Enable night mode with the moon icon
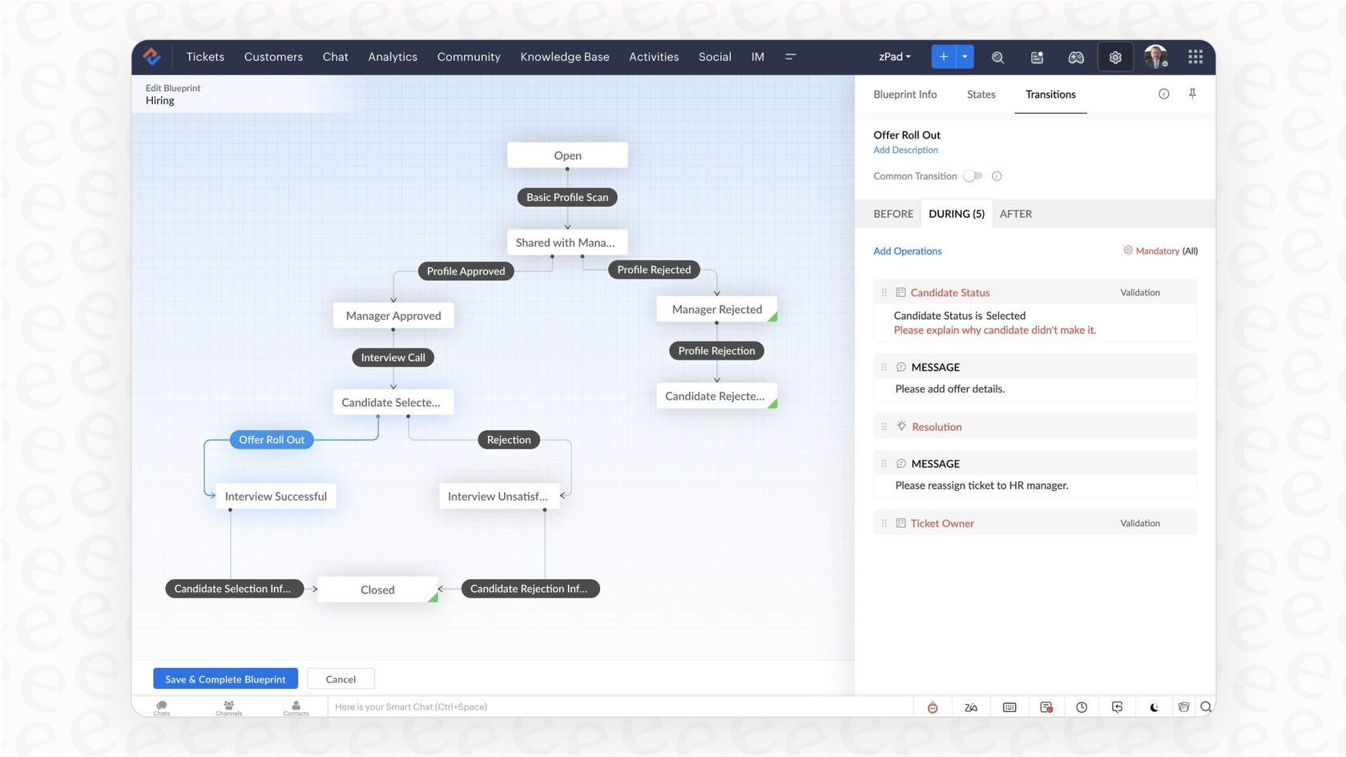This screenshot has width=1346, height=757. tap(1154, 707)
